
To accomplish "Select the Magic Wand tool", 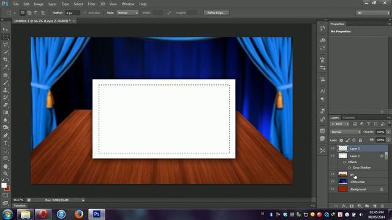I will tap(6, 52).
